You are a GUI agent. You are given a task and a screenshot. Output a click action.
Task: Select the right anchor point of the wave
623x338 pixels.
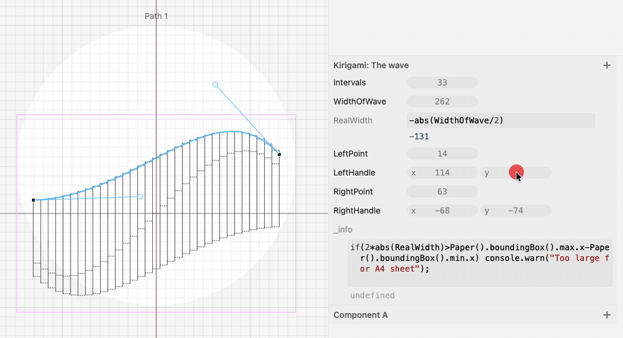click(x=279, y=154)
